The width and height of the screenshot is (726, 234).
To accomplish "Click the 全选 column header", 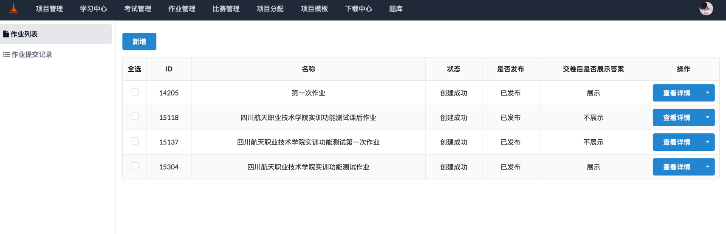I will point(135,69).
